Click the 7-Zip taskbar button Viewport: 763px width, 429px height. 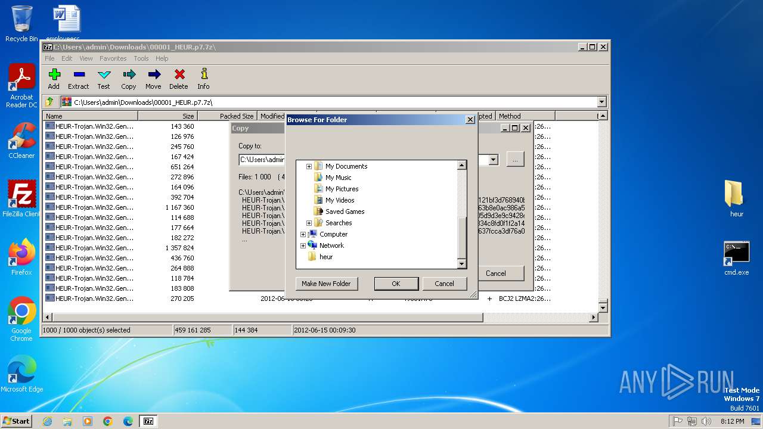pos(148,421)
